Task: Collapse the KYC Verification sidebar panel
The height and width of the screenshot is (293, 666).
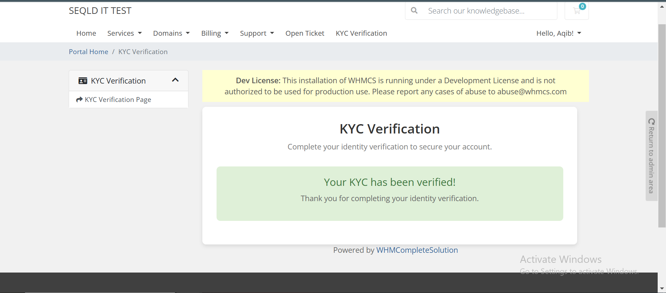Action: click(175, 80)
